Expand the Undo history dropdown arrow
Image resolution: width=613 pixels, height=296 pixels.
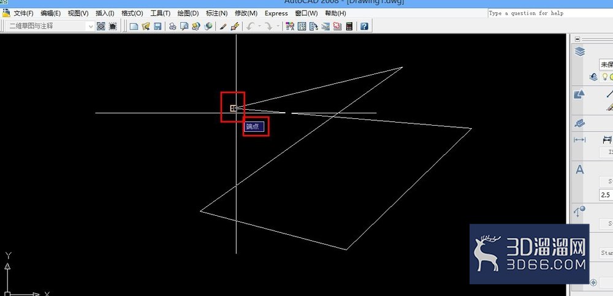click(x=259, y=26)
